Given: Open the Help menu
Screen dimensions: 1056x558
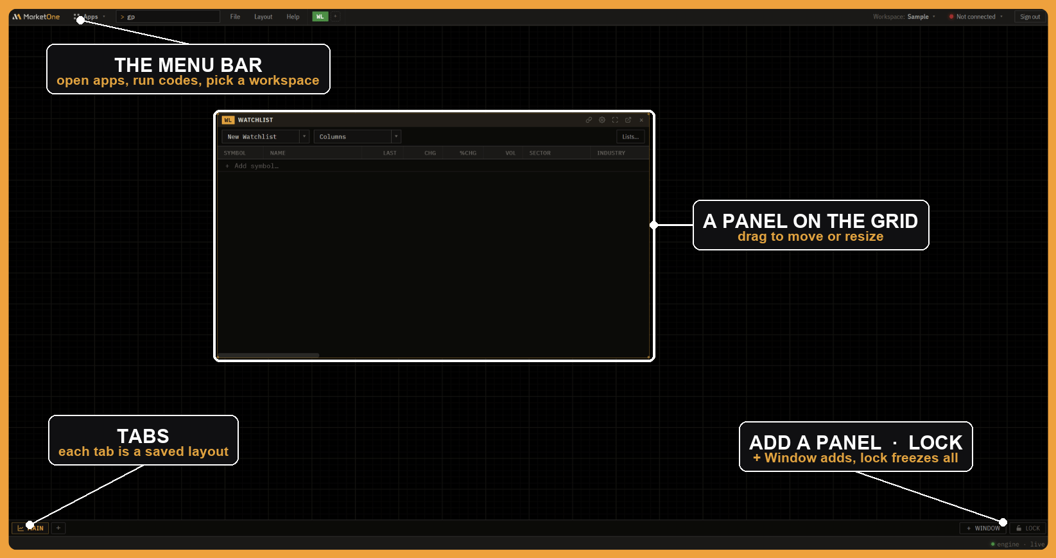Looking at the screenshot, I should [293, 17].
